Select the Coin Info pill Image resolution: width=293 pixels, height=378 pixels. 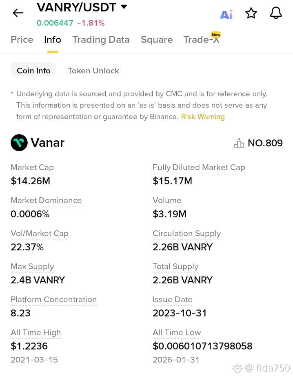point(33,71)
